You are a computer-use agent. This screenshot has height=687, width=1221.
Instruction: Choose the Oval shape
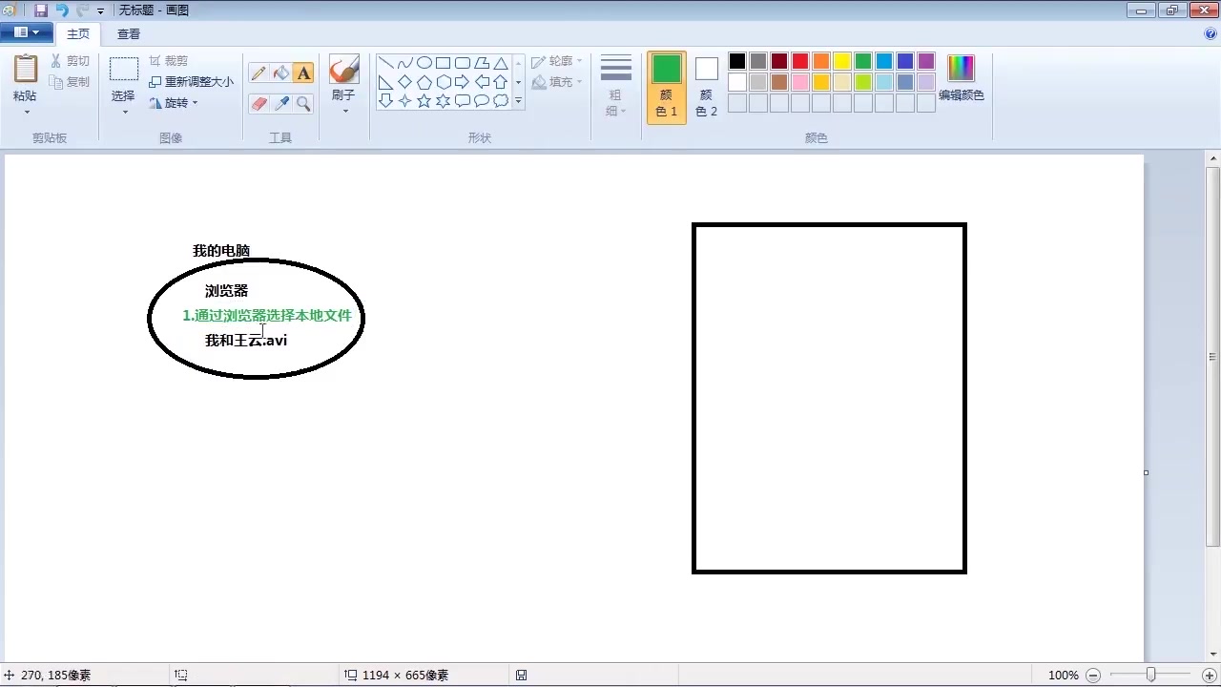pos(424,63)
